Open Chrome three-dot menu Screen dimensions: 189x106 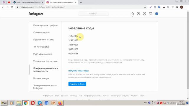(186, 7)
